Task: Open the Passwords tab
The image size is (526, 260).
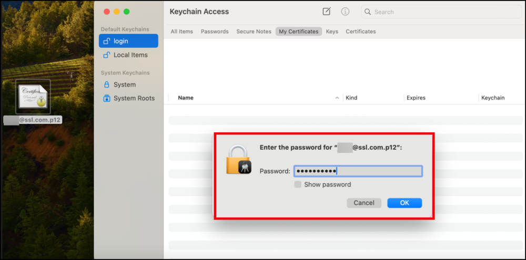Action: pos(215,32)
